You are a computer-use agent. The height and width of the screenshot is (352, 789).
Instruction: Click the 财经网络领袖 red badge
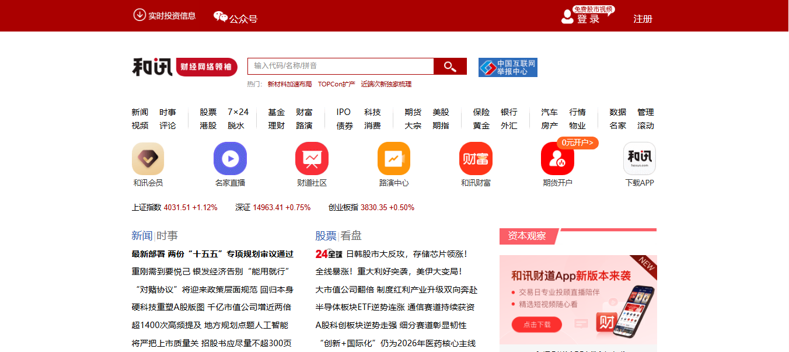tap(207, 67)
